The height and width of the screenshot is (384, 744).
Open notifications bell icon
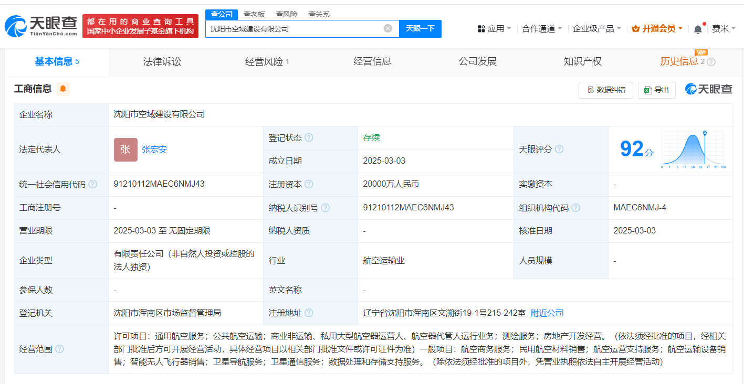698,29
